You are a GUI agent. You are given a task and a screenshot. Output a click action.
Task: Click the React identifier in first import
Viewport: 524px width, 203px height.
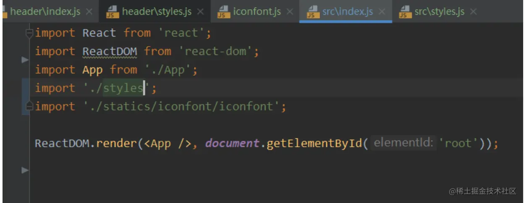coord(99,33)
